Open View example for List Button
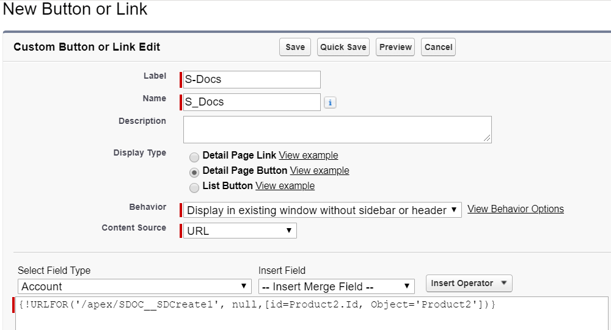This screenshot has height=330, width=611. click(x=285, y=186)
